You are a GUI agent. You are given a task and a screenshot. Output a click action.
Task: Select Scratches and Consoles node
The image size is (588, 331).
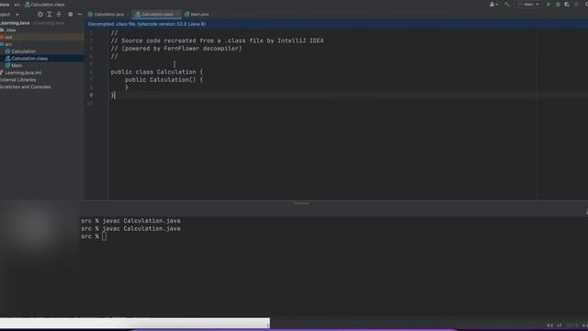pos(25,87)
